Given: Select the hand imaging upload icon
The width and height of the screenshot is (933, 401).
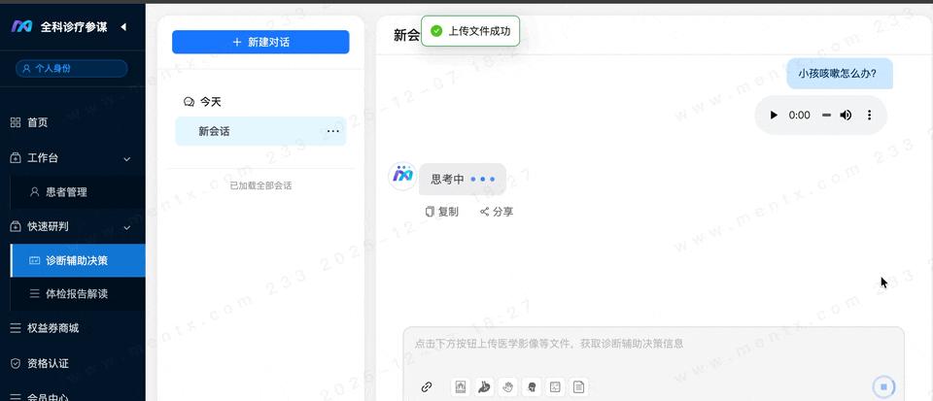Looking at the screenshot, I should [507, 387].
